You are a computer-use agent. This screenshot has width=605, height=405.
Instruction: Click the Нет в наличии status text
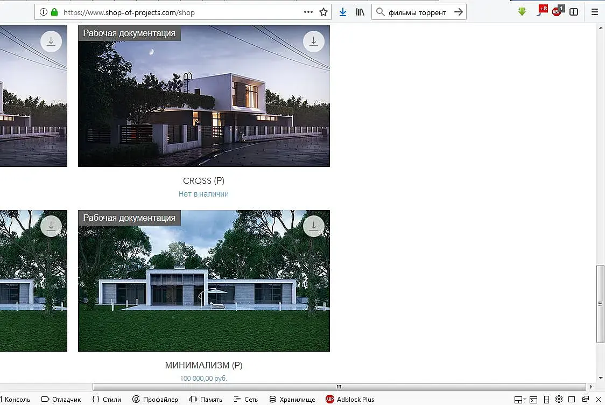pos(203,194)
